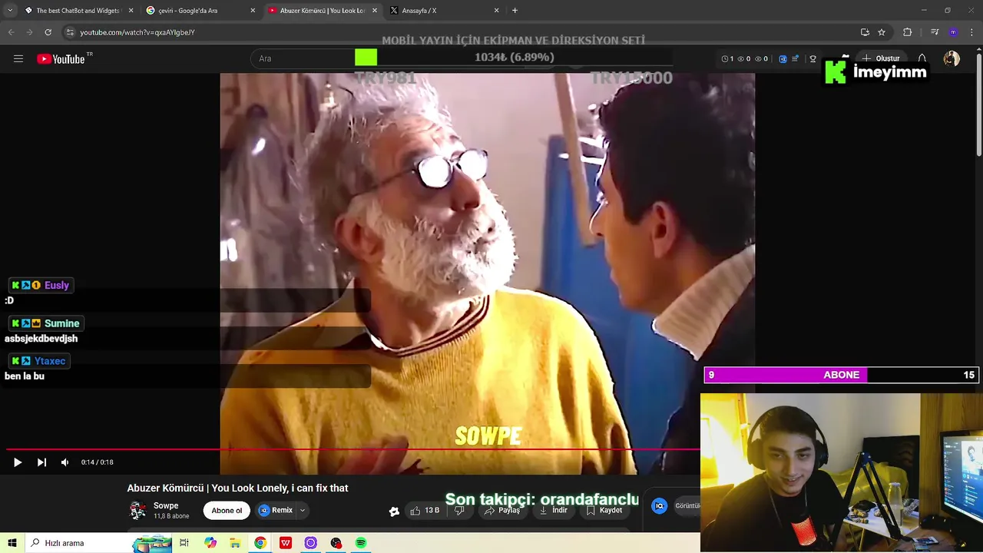Open the OBS Studio taskbar icon

336,543
